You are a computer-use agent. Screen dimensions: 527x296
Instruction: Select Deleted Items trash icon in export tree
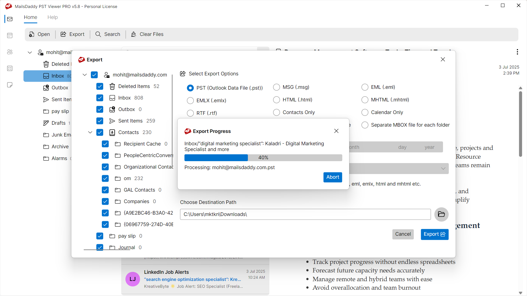point(112,86)
